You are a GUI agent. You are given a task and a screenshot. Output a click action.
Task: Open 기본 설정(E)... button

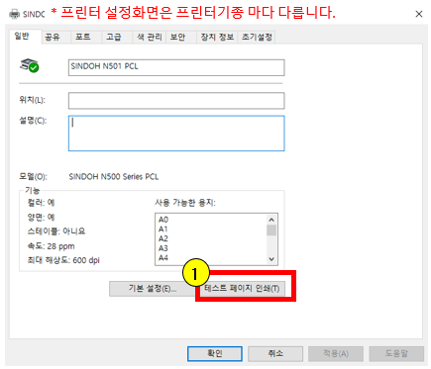point(153,289)
